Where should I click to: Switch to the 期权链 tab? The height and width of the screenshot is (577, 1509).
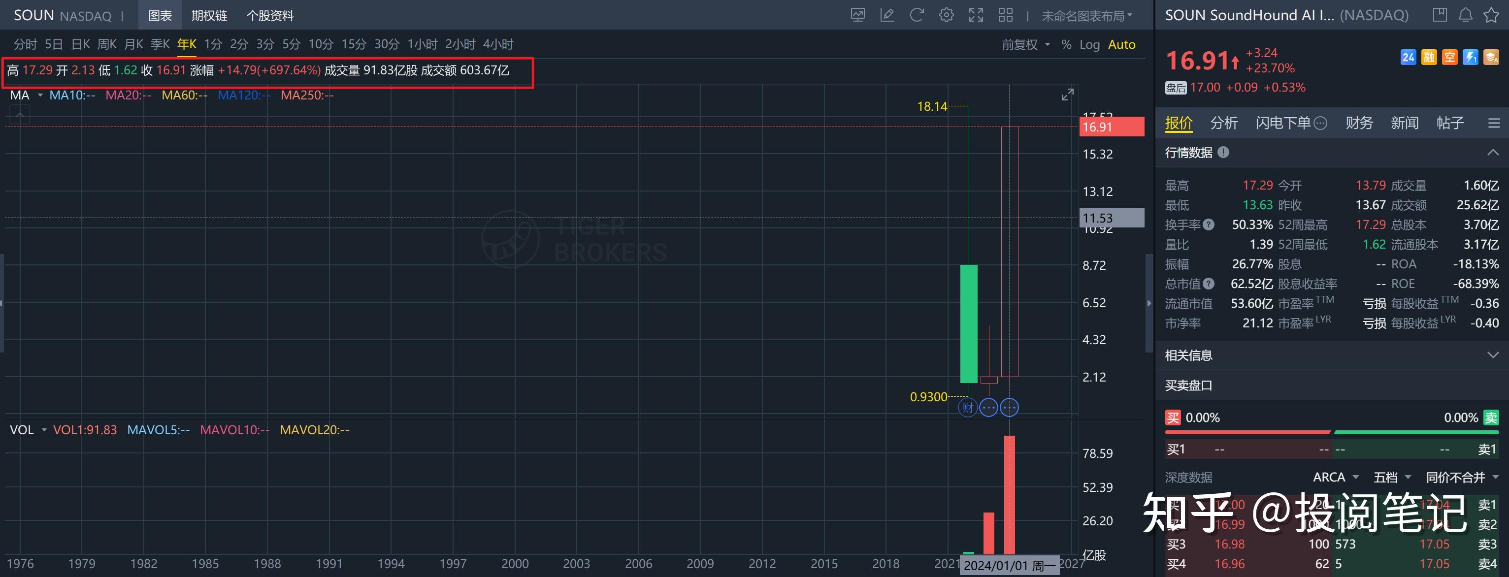[209, 16]
